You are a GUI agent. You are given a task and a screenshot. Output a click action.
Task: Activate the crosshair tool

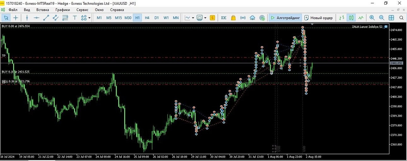click(x=15, y=18)
